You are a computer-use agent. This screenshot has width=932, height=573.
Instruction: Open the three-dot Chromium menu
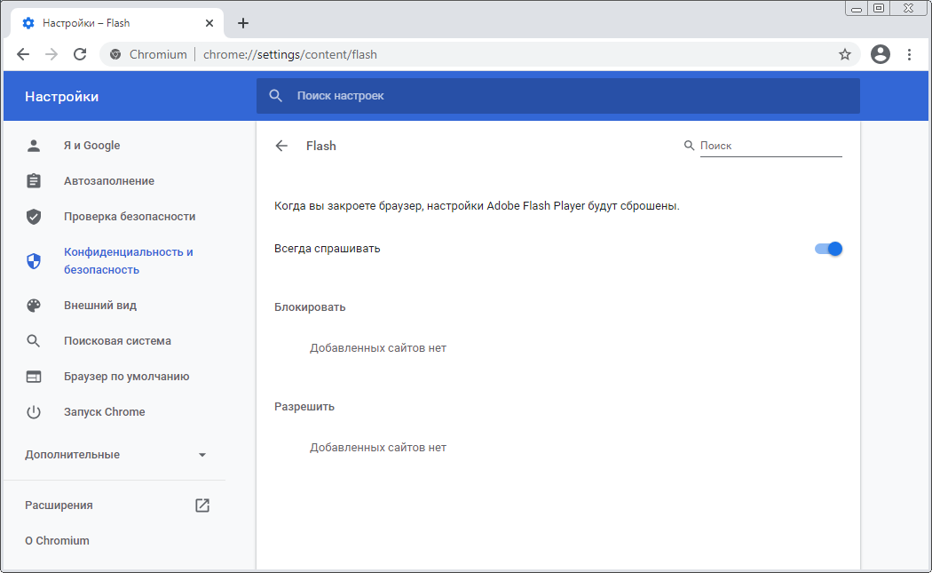pos(909,54)
